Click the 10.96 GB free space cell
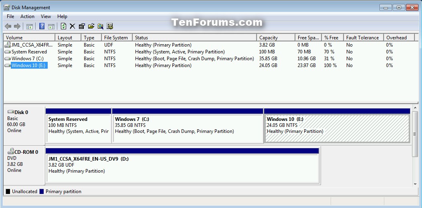This screenshot has height=208, width=422. [x=307, y=59]
